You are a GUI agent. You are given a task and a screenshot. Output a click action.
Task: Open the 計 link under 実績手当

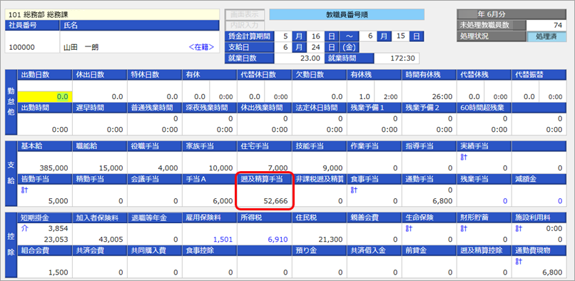tap(464, 157)
